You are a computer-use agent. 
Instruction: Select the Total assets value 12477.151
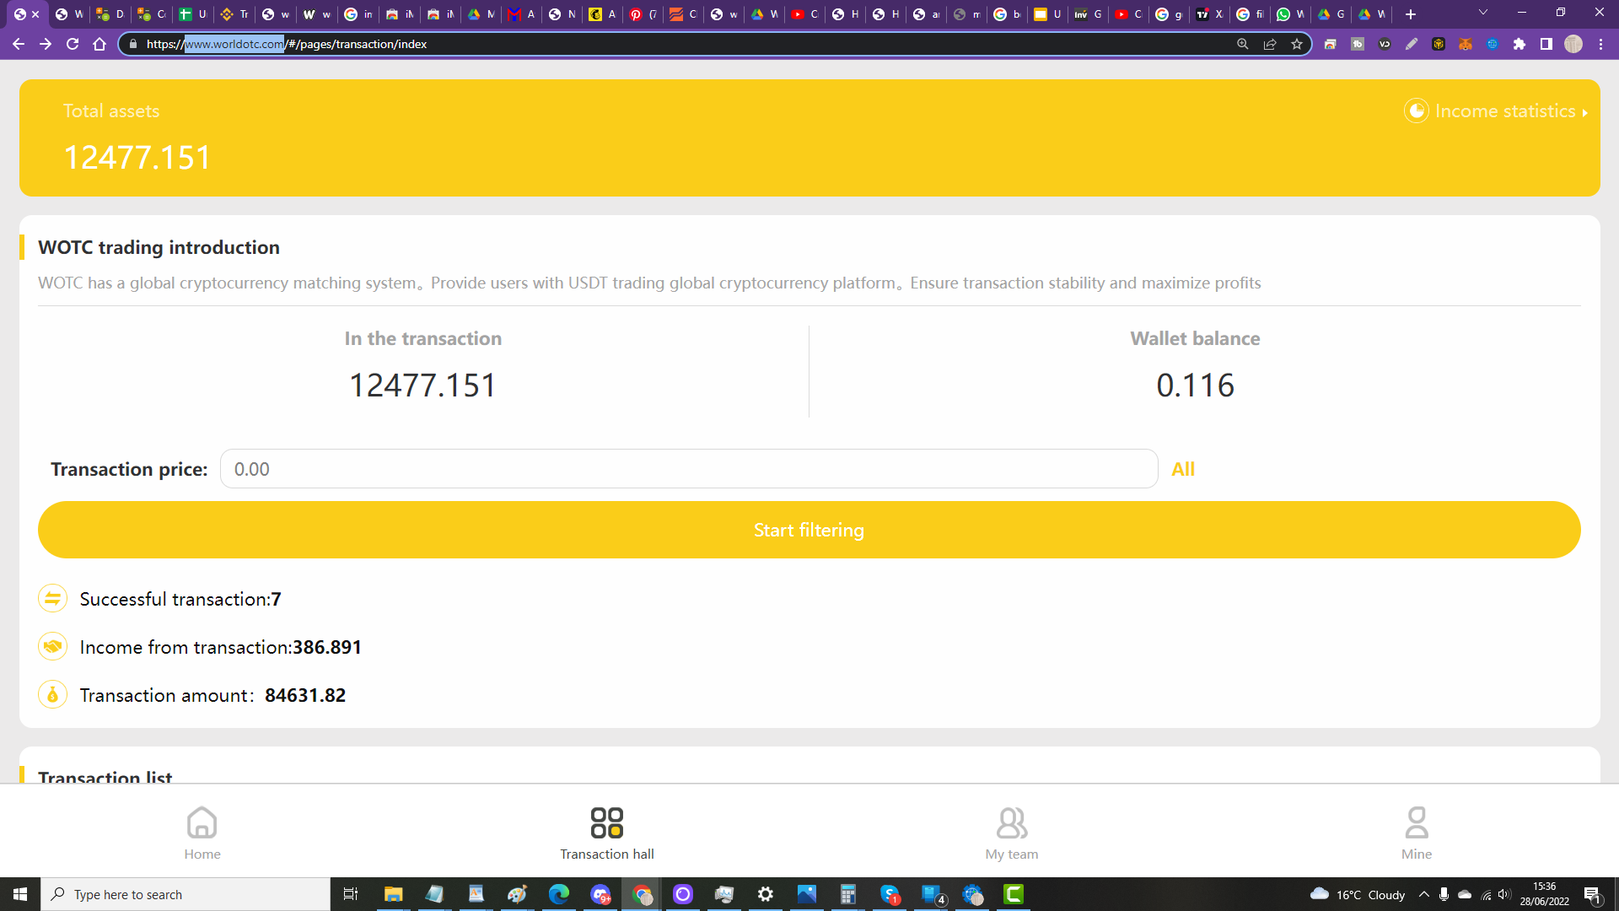(x=137, y=158)
